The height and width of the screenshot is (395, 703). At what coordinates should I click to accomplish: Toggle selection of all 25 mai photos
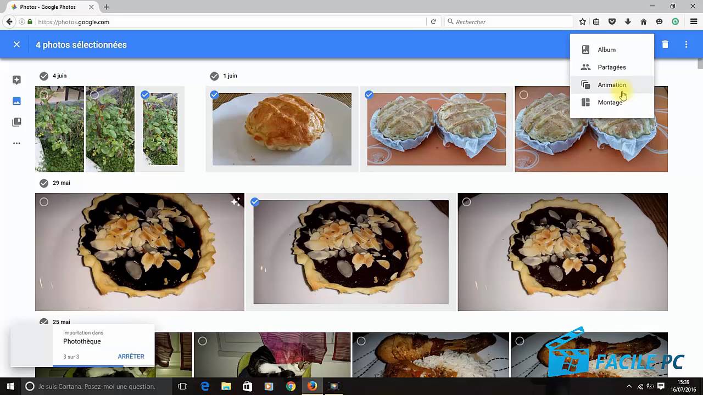[44, 322]
